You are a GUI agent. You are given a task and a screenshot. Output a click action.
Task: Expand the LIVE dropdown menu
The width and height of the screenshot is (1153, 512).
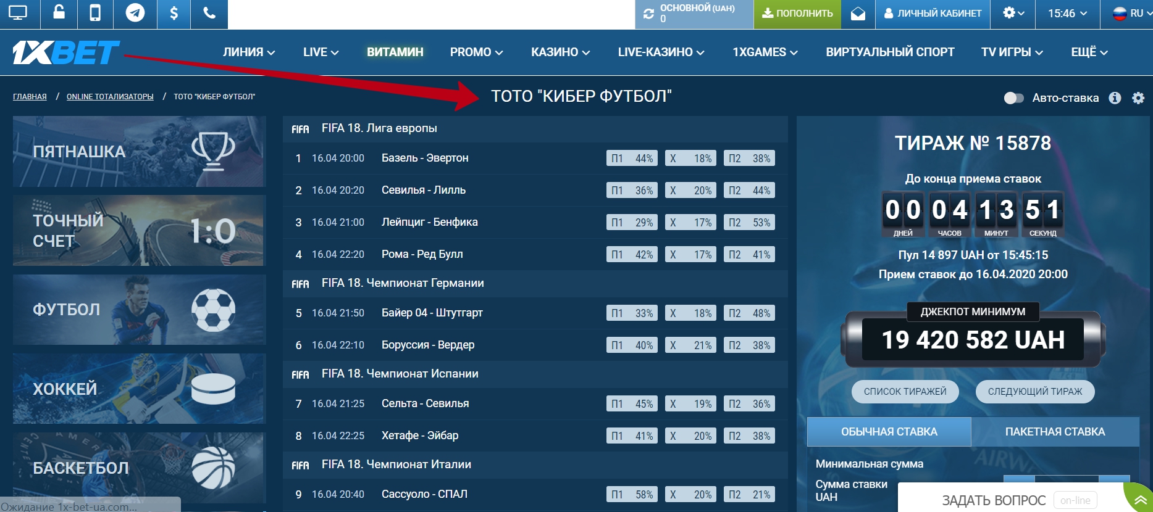click(321, 52)
